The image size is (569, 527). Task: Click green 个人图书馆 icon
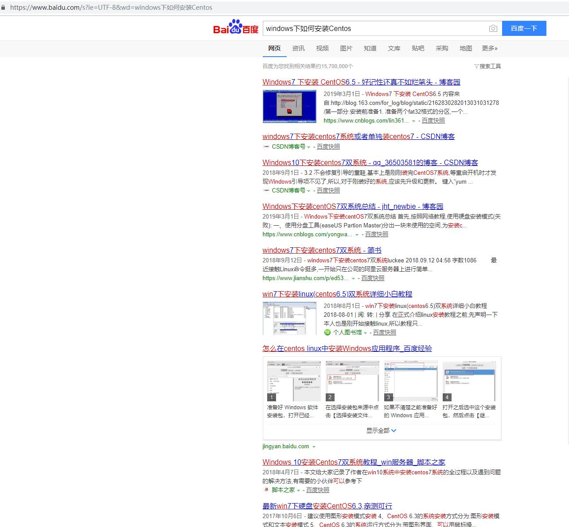(327, 332)
